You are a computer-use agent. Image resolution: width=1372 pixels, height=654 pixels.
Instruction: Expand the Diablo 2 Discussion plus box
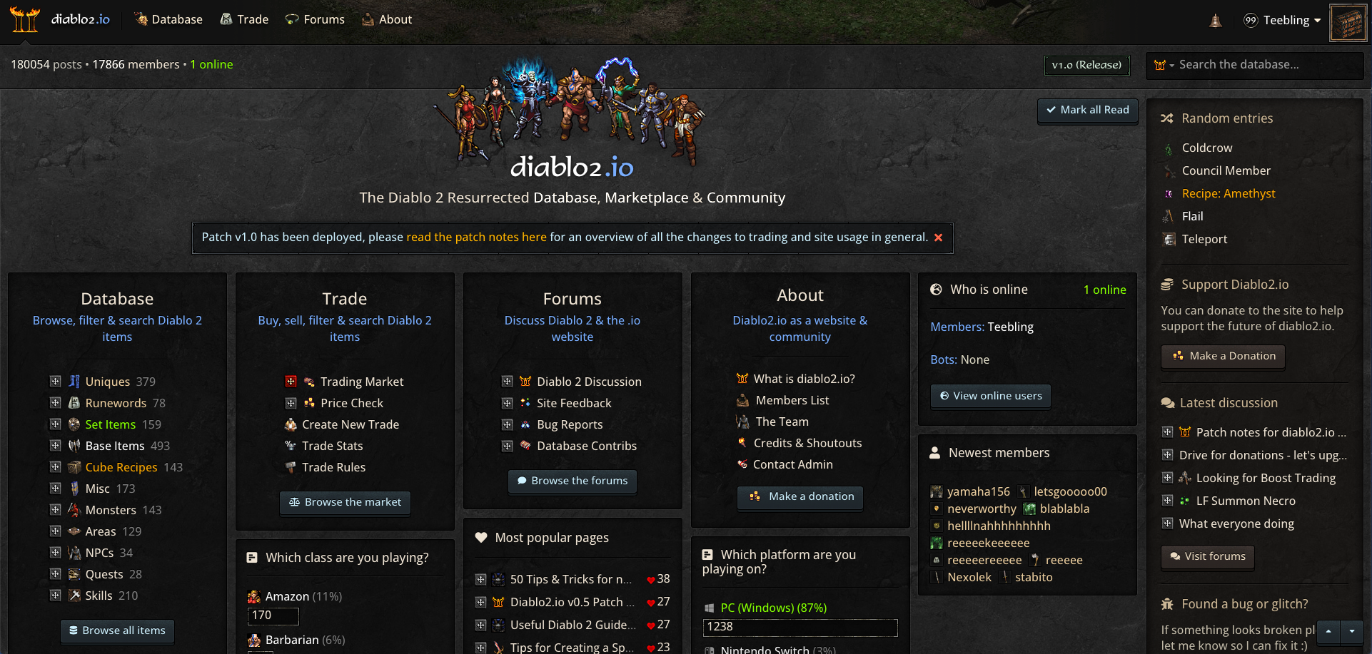(507, 382)
